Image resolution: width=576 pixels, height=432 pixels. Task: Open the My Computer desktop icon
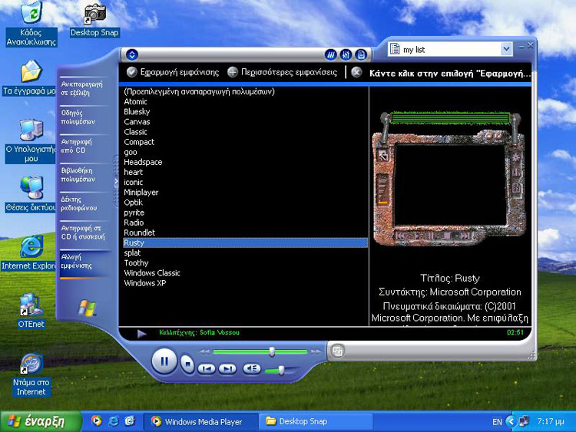tap(31, 141)
